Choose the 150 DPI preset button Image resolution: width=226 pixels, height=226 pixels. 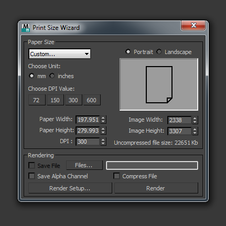(x=55, y=100)
